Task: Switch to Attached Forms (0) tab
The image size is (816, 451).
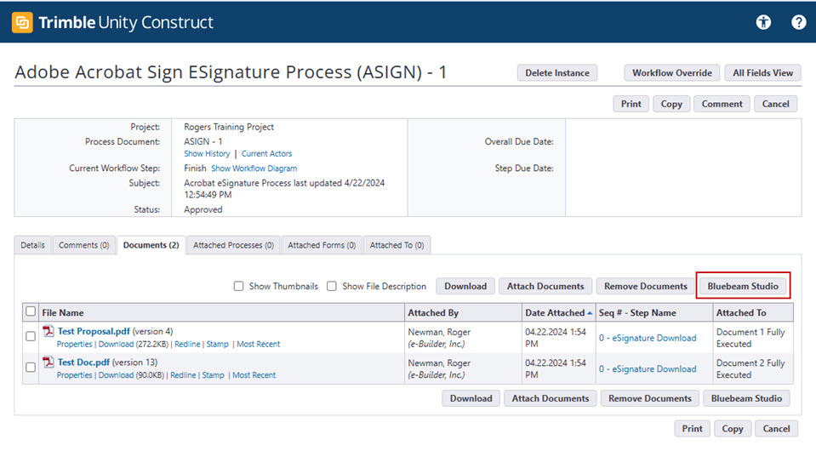Action: tap(322, 245)
